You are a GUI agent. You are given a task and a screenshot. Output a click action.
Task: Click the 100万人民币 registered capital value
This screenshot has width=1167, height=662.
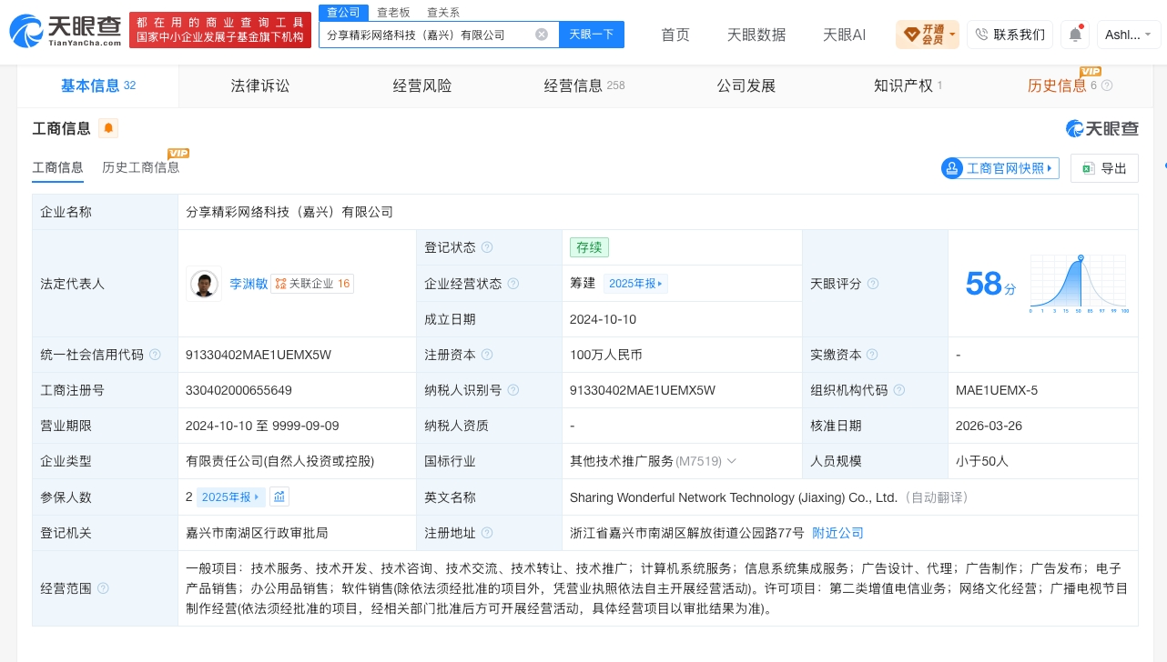click(606, 355)
